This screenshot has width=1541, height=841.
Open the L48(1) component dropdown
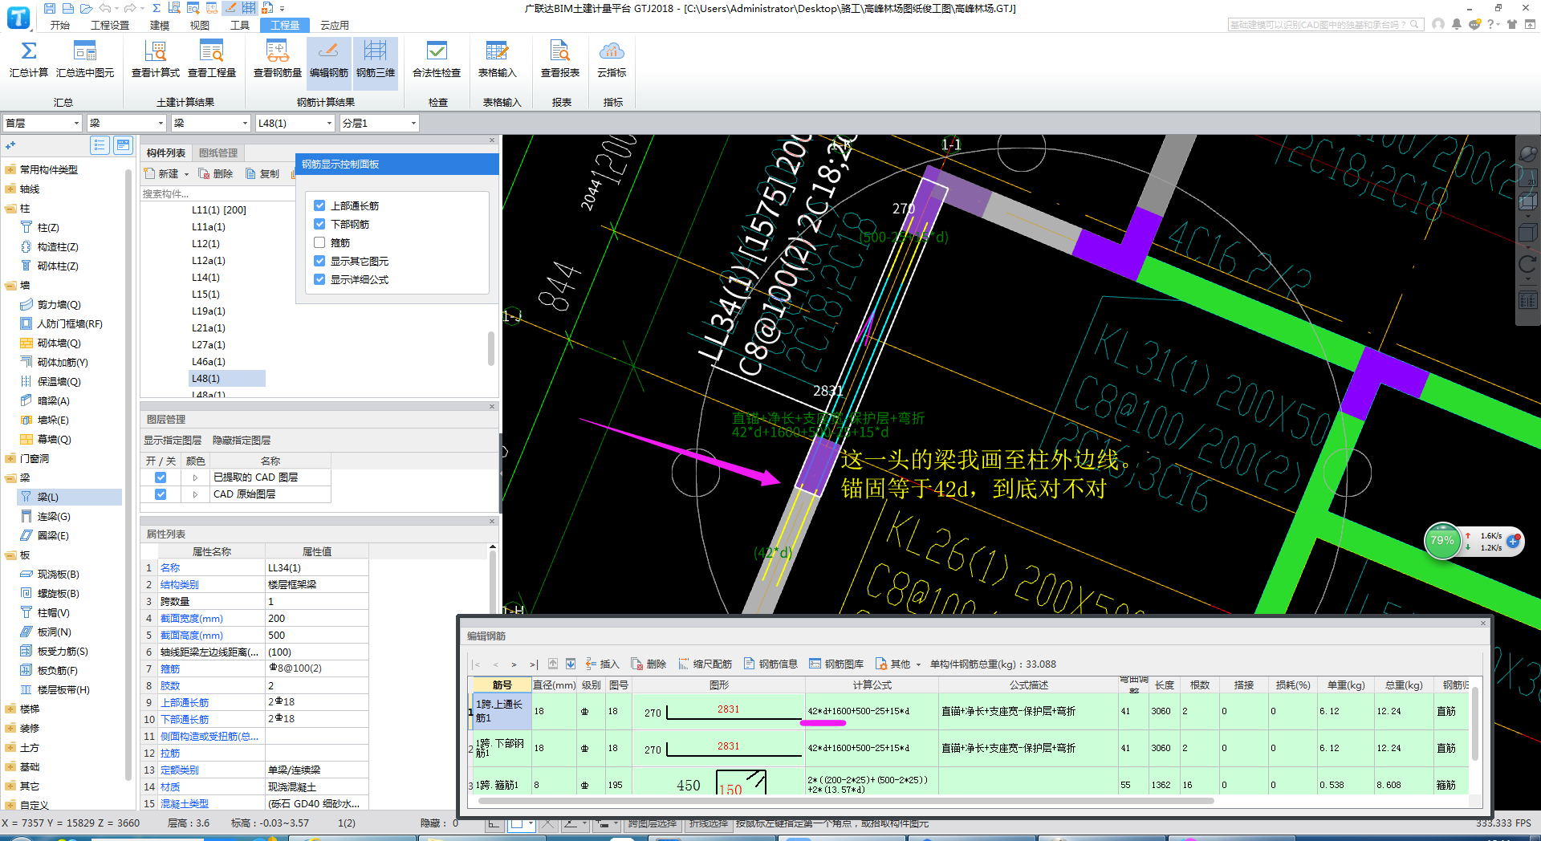pos(295,123)
